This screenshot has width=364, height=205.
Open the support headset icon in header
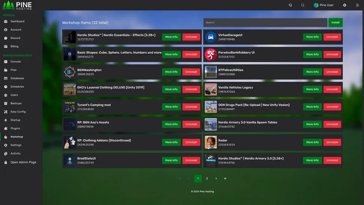pyautogui.click(x=290, y=5)
